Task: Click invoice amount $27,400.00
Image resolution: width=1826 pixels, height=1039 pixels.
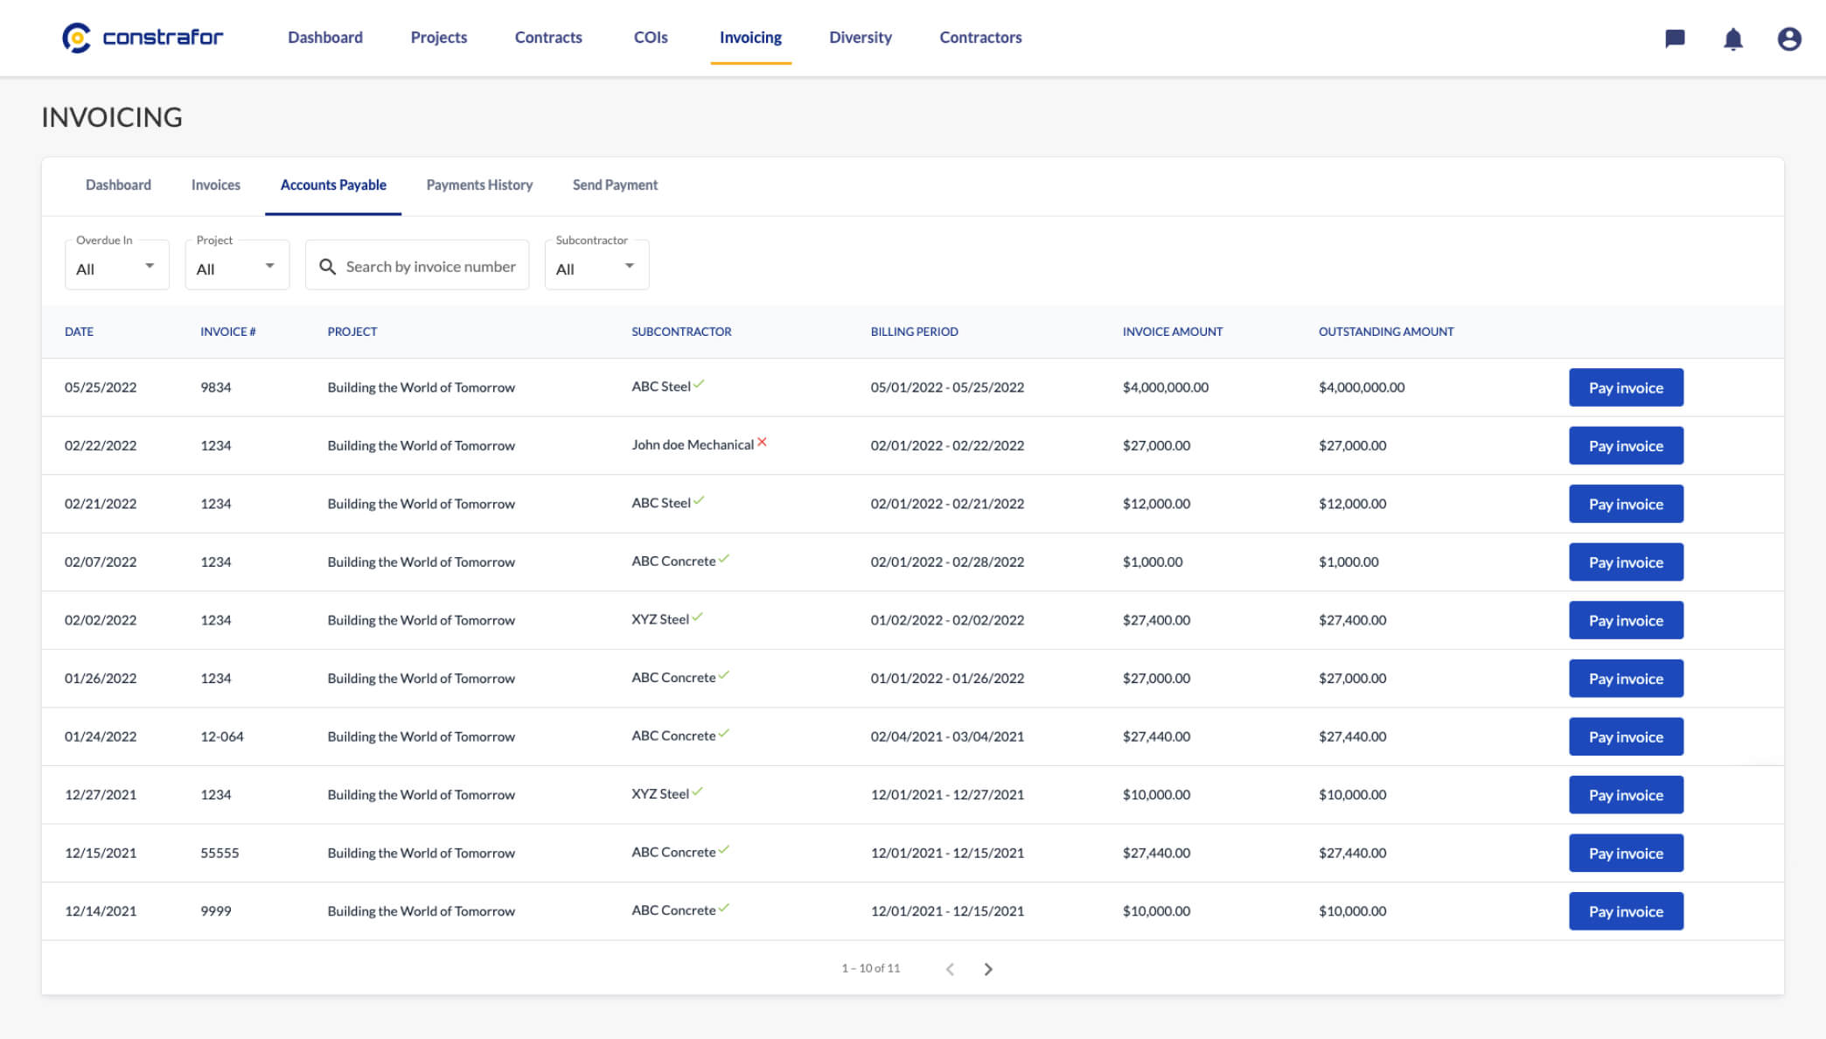Action: click(x=1156, y=620)
